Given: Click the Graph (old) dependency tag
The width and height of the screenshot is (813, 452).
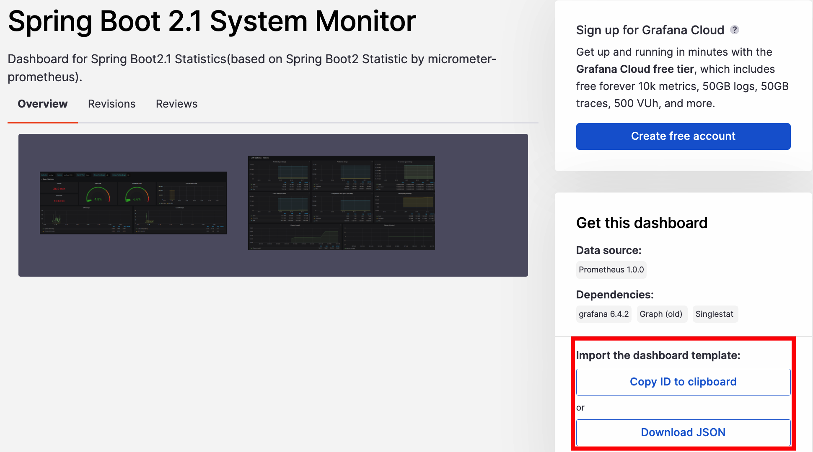Looking at the screenshot, I should tap(660, 314).
